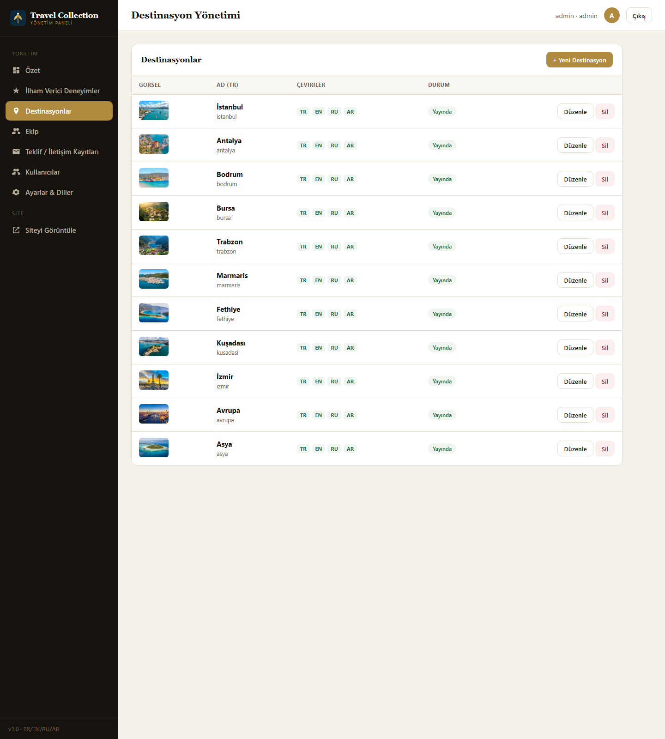This screenshot has width=665, height=739.
Task: Click the Özet dashboard grid icon
Action: 16,70
